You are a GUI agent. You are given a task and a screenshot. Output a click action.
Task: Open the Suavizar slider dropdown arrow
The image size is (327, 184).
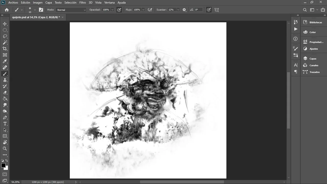point(178,10)
